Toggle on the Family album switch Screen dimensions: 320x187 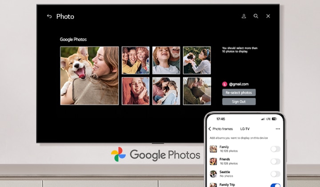click(x=275, y=149)
